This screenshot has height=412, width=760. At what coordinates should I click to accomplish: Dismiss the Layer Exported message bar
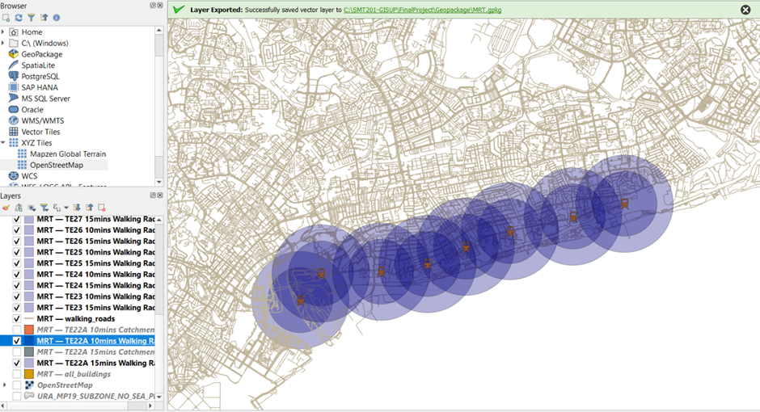[x=745, y=10]
